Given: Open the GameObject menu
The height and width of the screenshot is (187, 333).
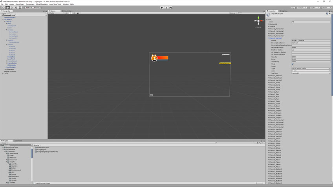Looking at the screenshot, I should (20, 4).
